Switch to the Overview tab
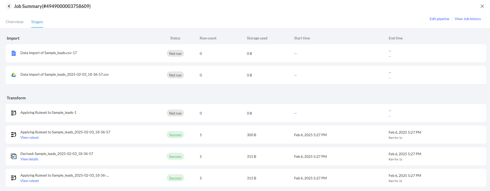This screenshot has width=490, height=191. click(14, 22)
